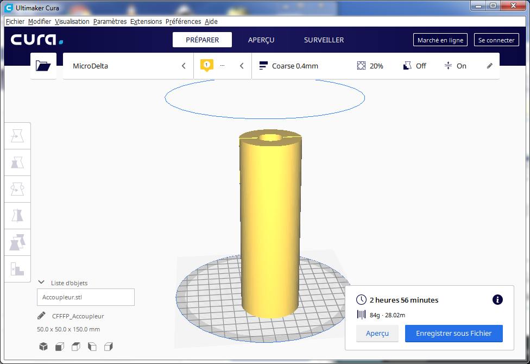Click the pencil edit icon beside CFFFP_Accoupleur
The width and height of the screenshot is (530, 364).
pos(41,316)
